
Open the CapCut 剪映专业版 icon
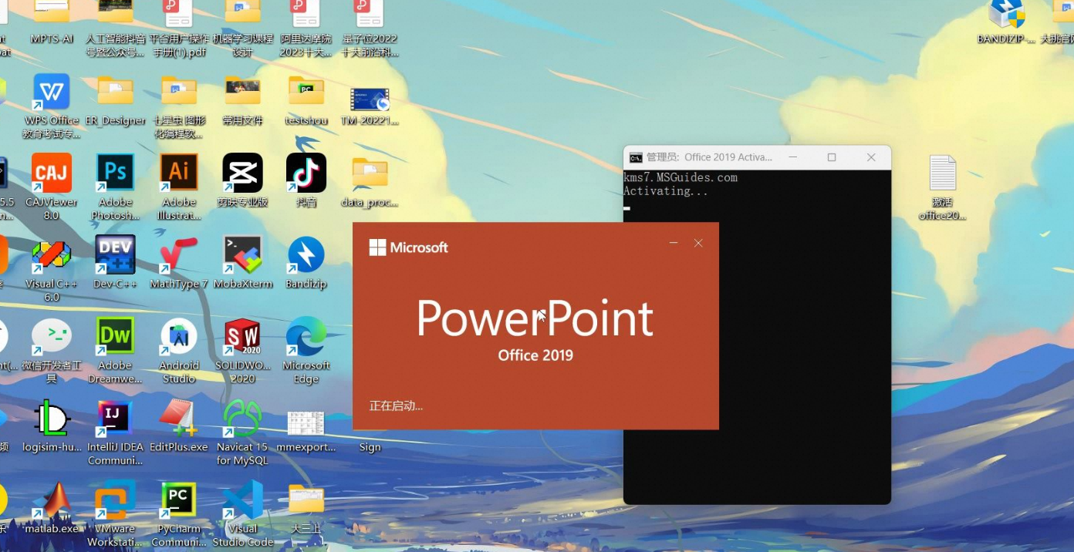(242, 173)
